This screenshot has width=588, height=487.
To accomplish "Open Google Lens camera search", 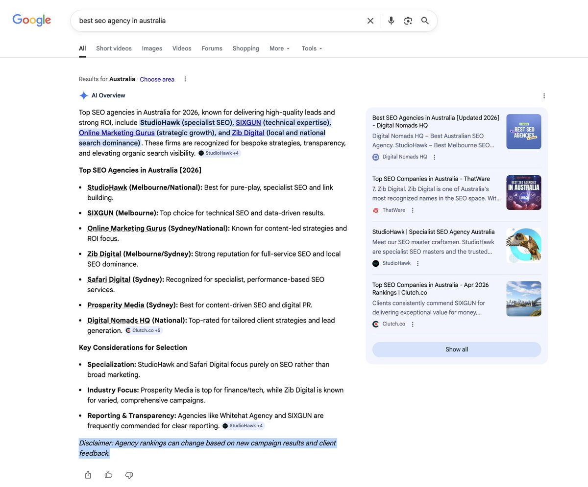I will 408,21.
